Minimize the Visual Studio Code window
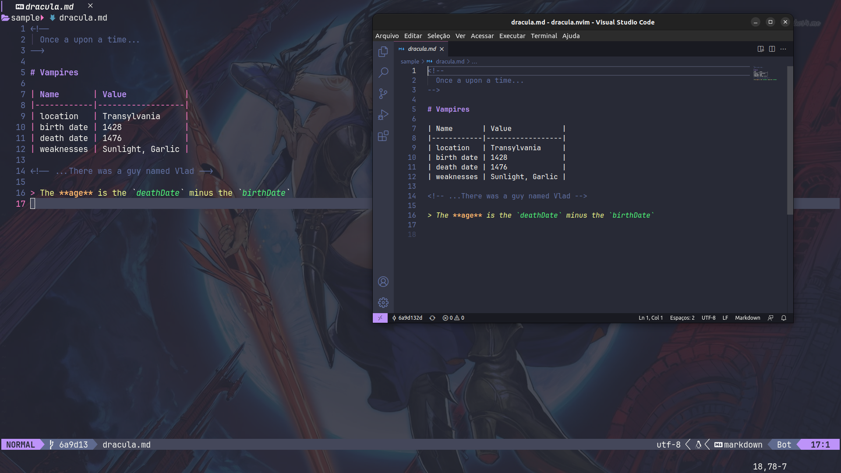The width and height of the screenshot is (841, 473). (x=756, y=22)
